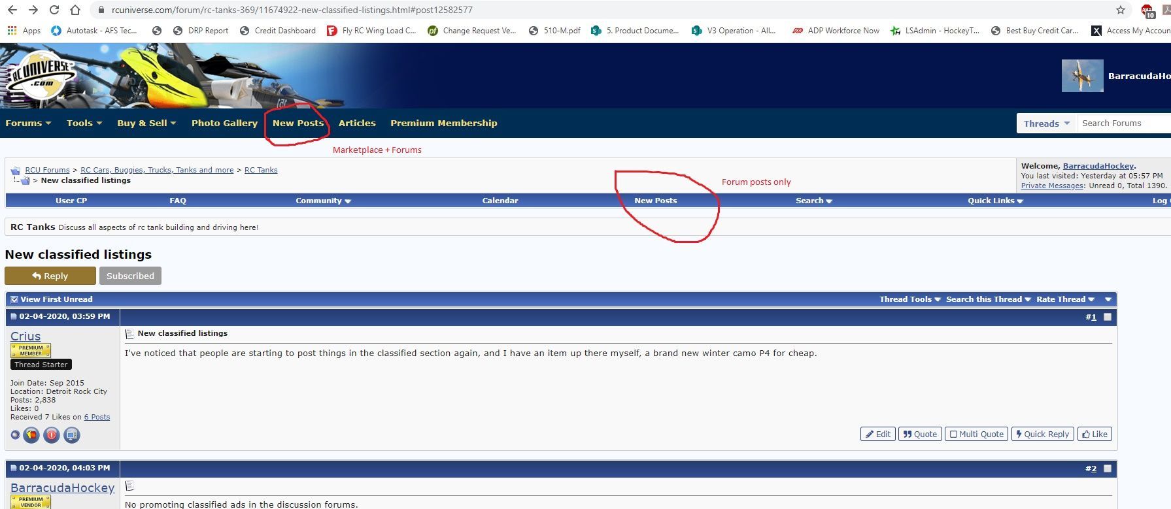Image resolution: width=1171 pixels, height=509 pixels.
Task: Open the Rate Thread dropdown
Action: coord(1064,299)
